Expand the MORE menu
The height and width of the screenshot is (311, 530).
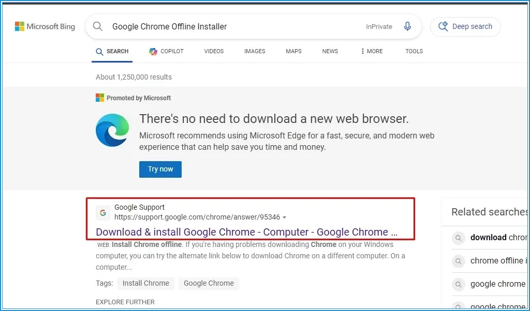(372, 51)
